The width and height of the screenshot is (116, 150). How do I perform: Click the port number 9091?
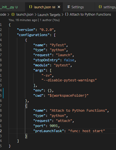click(54, 126)
